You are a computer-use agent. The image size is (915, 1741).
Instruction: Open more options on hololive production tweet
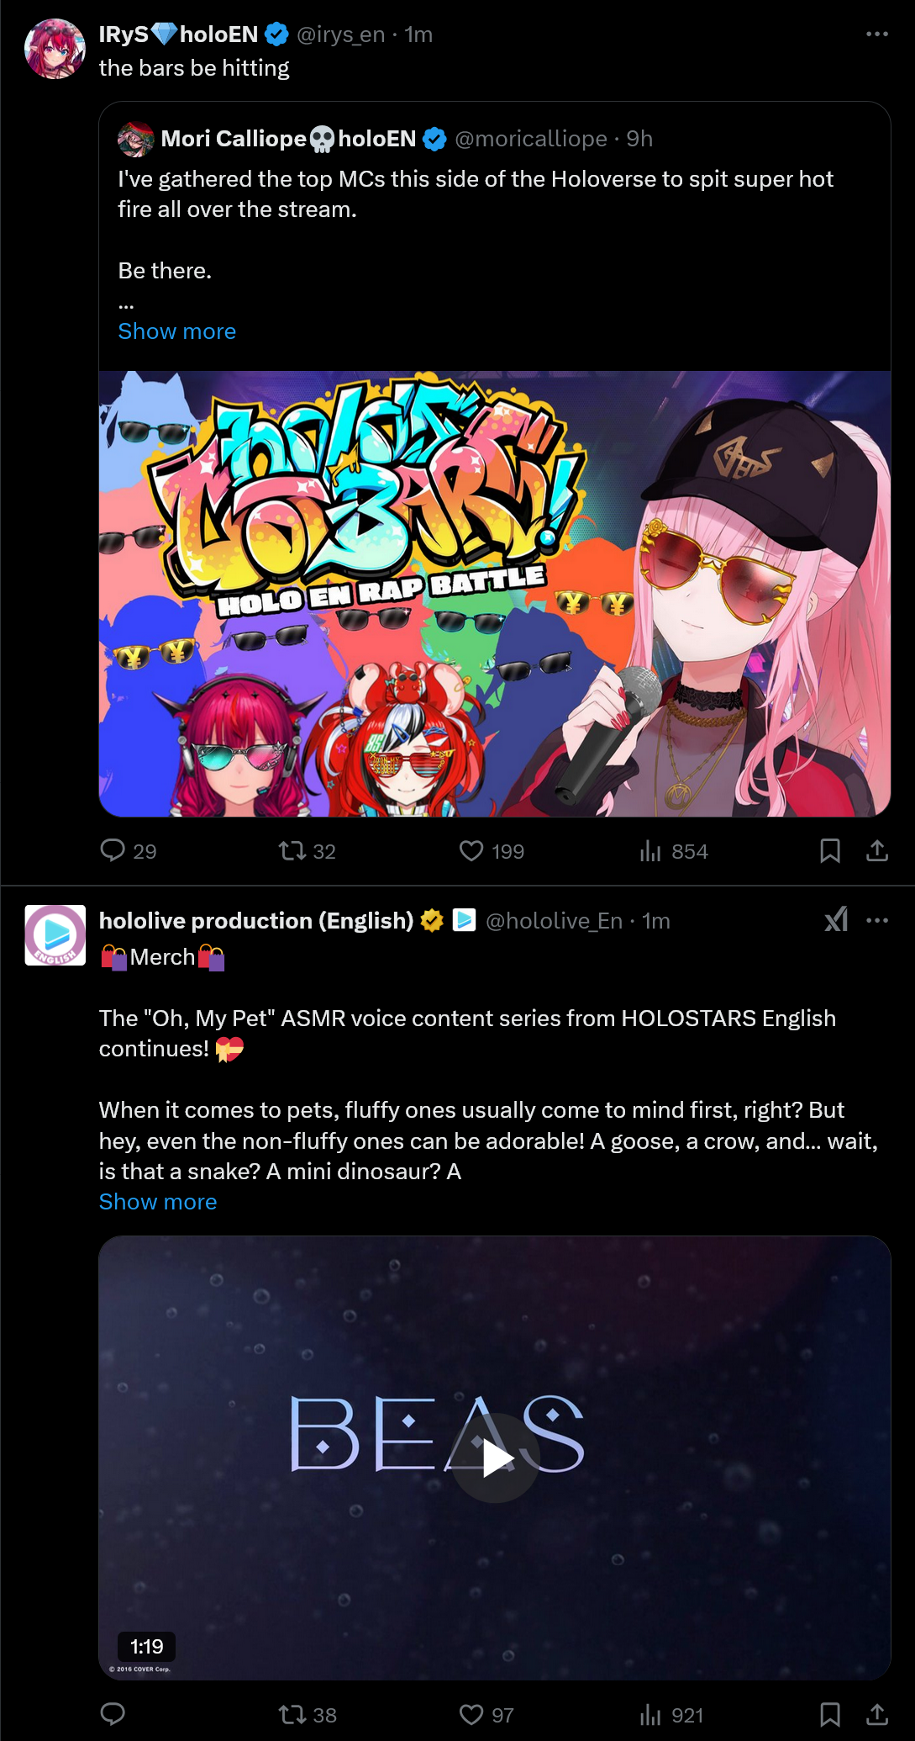[x=877, y=920]
